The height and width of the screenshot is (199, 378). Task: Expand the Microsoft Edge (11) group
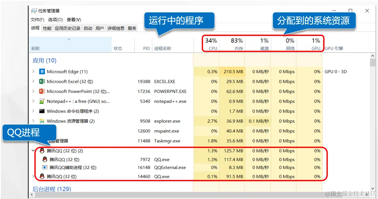[33, 71]
